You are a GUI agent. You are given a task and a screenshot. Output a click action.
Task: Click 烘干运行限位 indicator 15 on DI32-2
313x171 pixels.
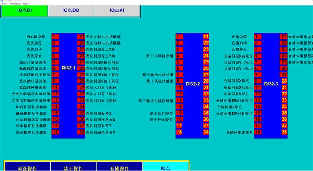click(179, 113)
